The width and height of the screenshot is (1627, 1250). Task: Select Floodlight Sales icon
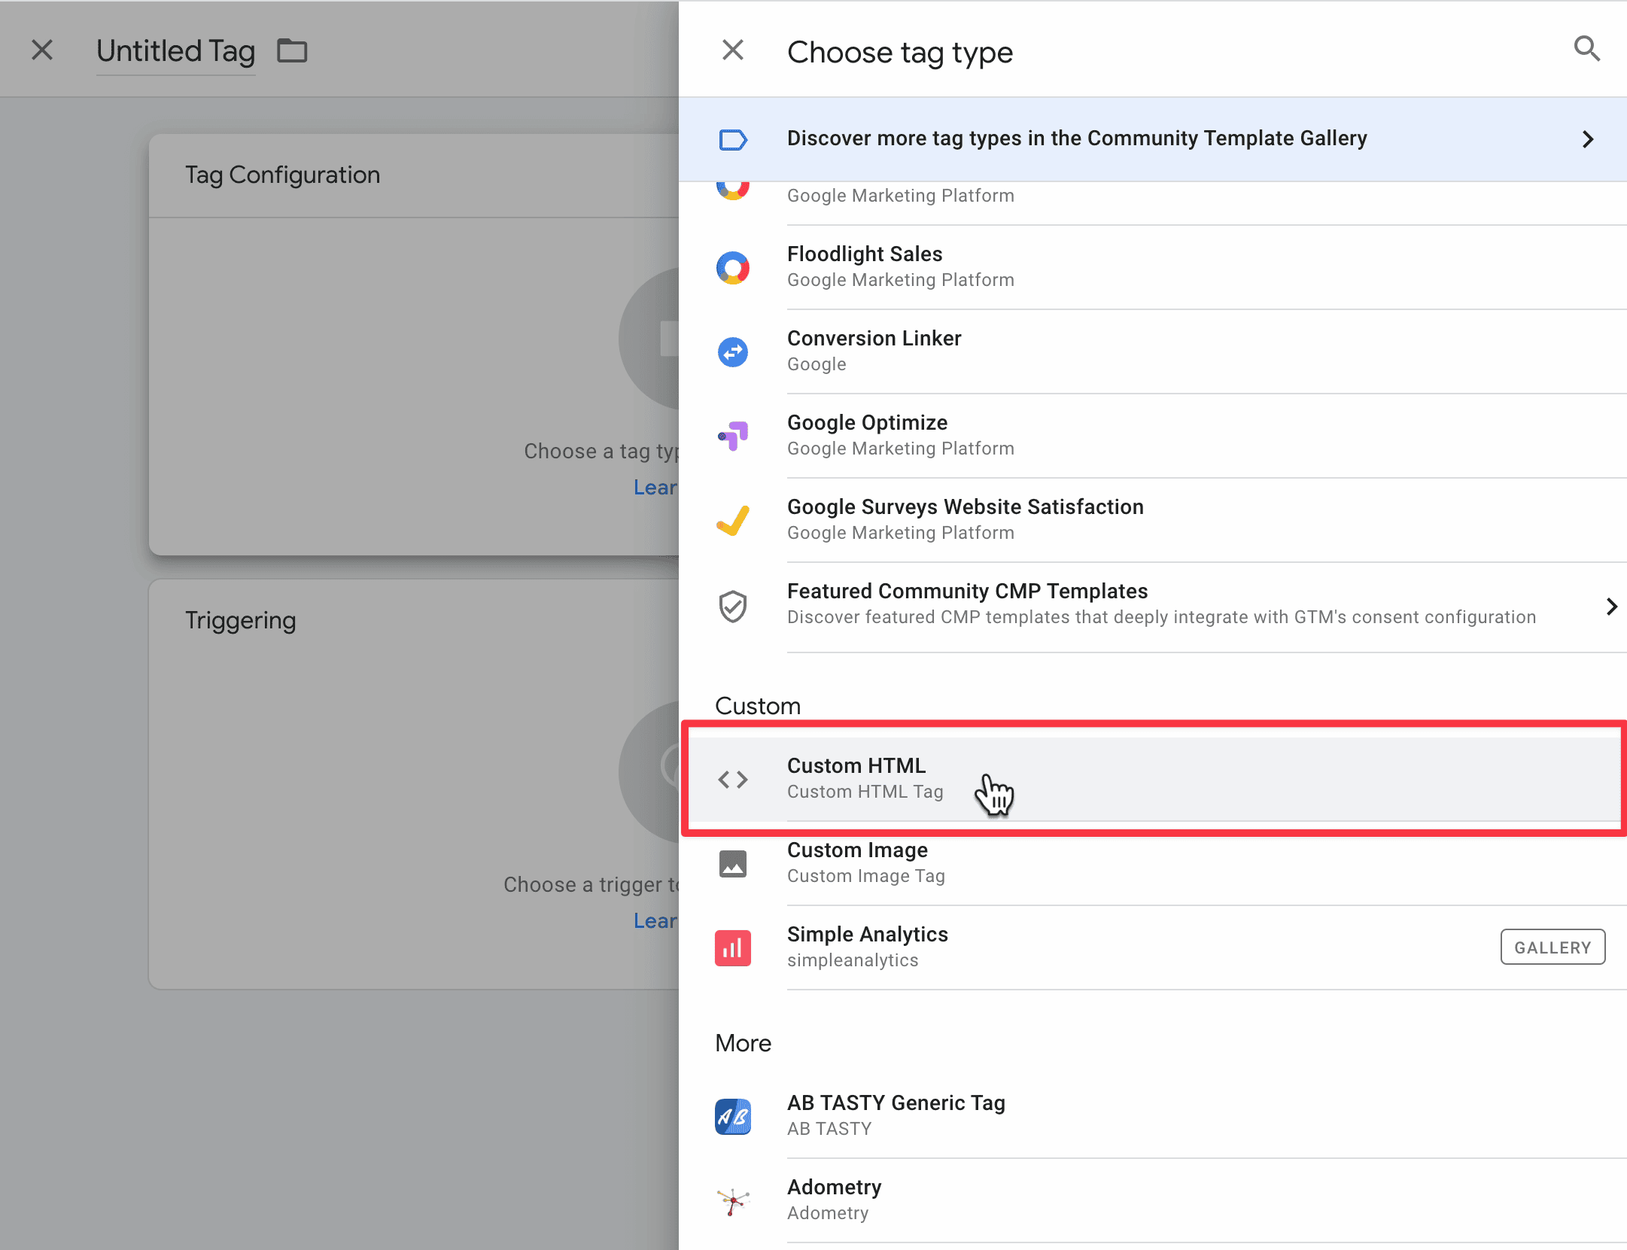coord(732,268)
